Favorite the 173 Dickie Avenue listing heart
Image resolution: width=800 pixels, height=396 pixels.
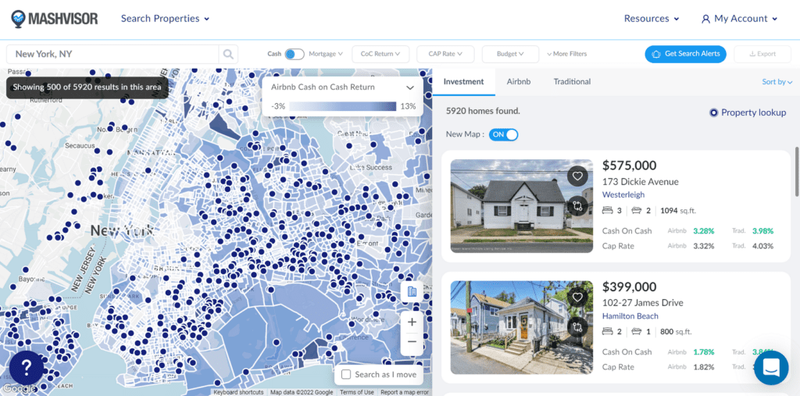(577, 176)
